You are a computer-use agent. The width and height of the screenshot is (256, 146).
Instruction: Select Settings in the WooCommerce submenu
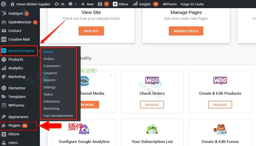click(x=50, y=87)
